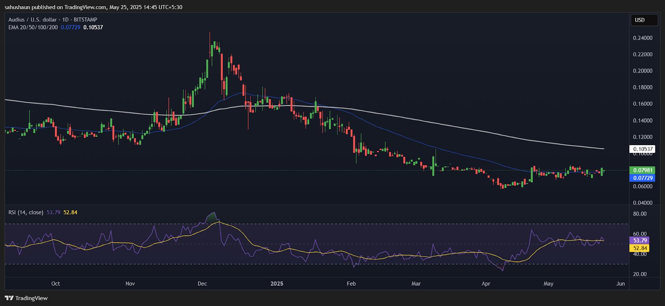Click the 0.22000 price-axis label
Screen dimensions: 665x306
(x=643, y=55)
